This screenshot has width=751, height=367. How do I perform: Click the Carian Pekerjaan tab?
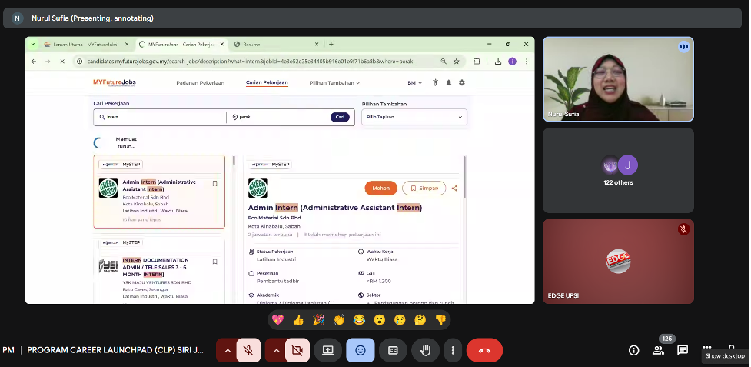click(x=267, y=82)
